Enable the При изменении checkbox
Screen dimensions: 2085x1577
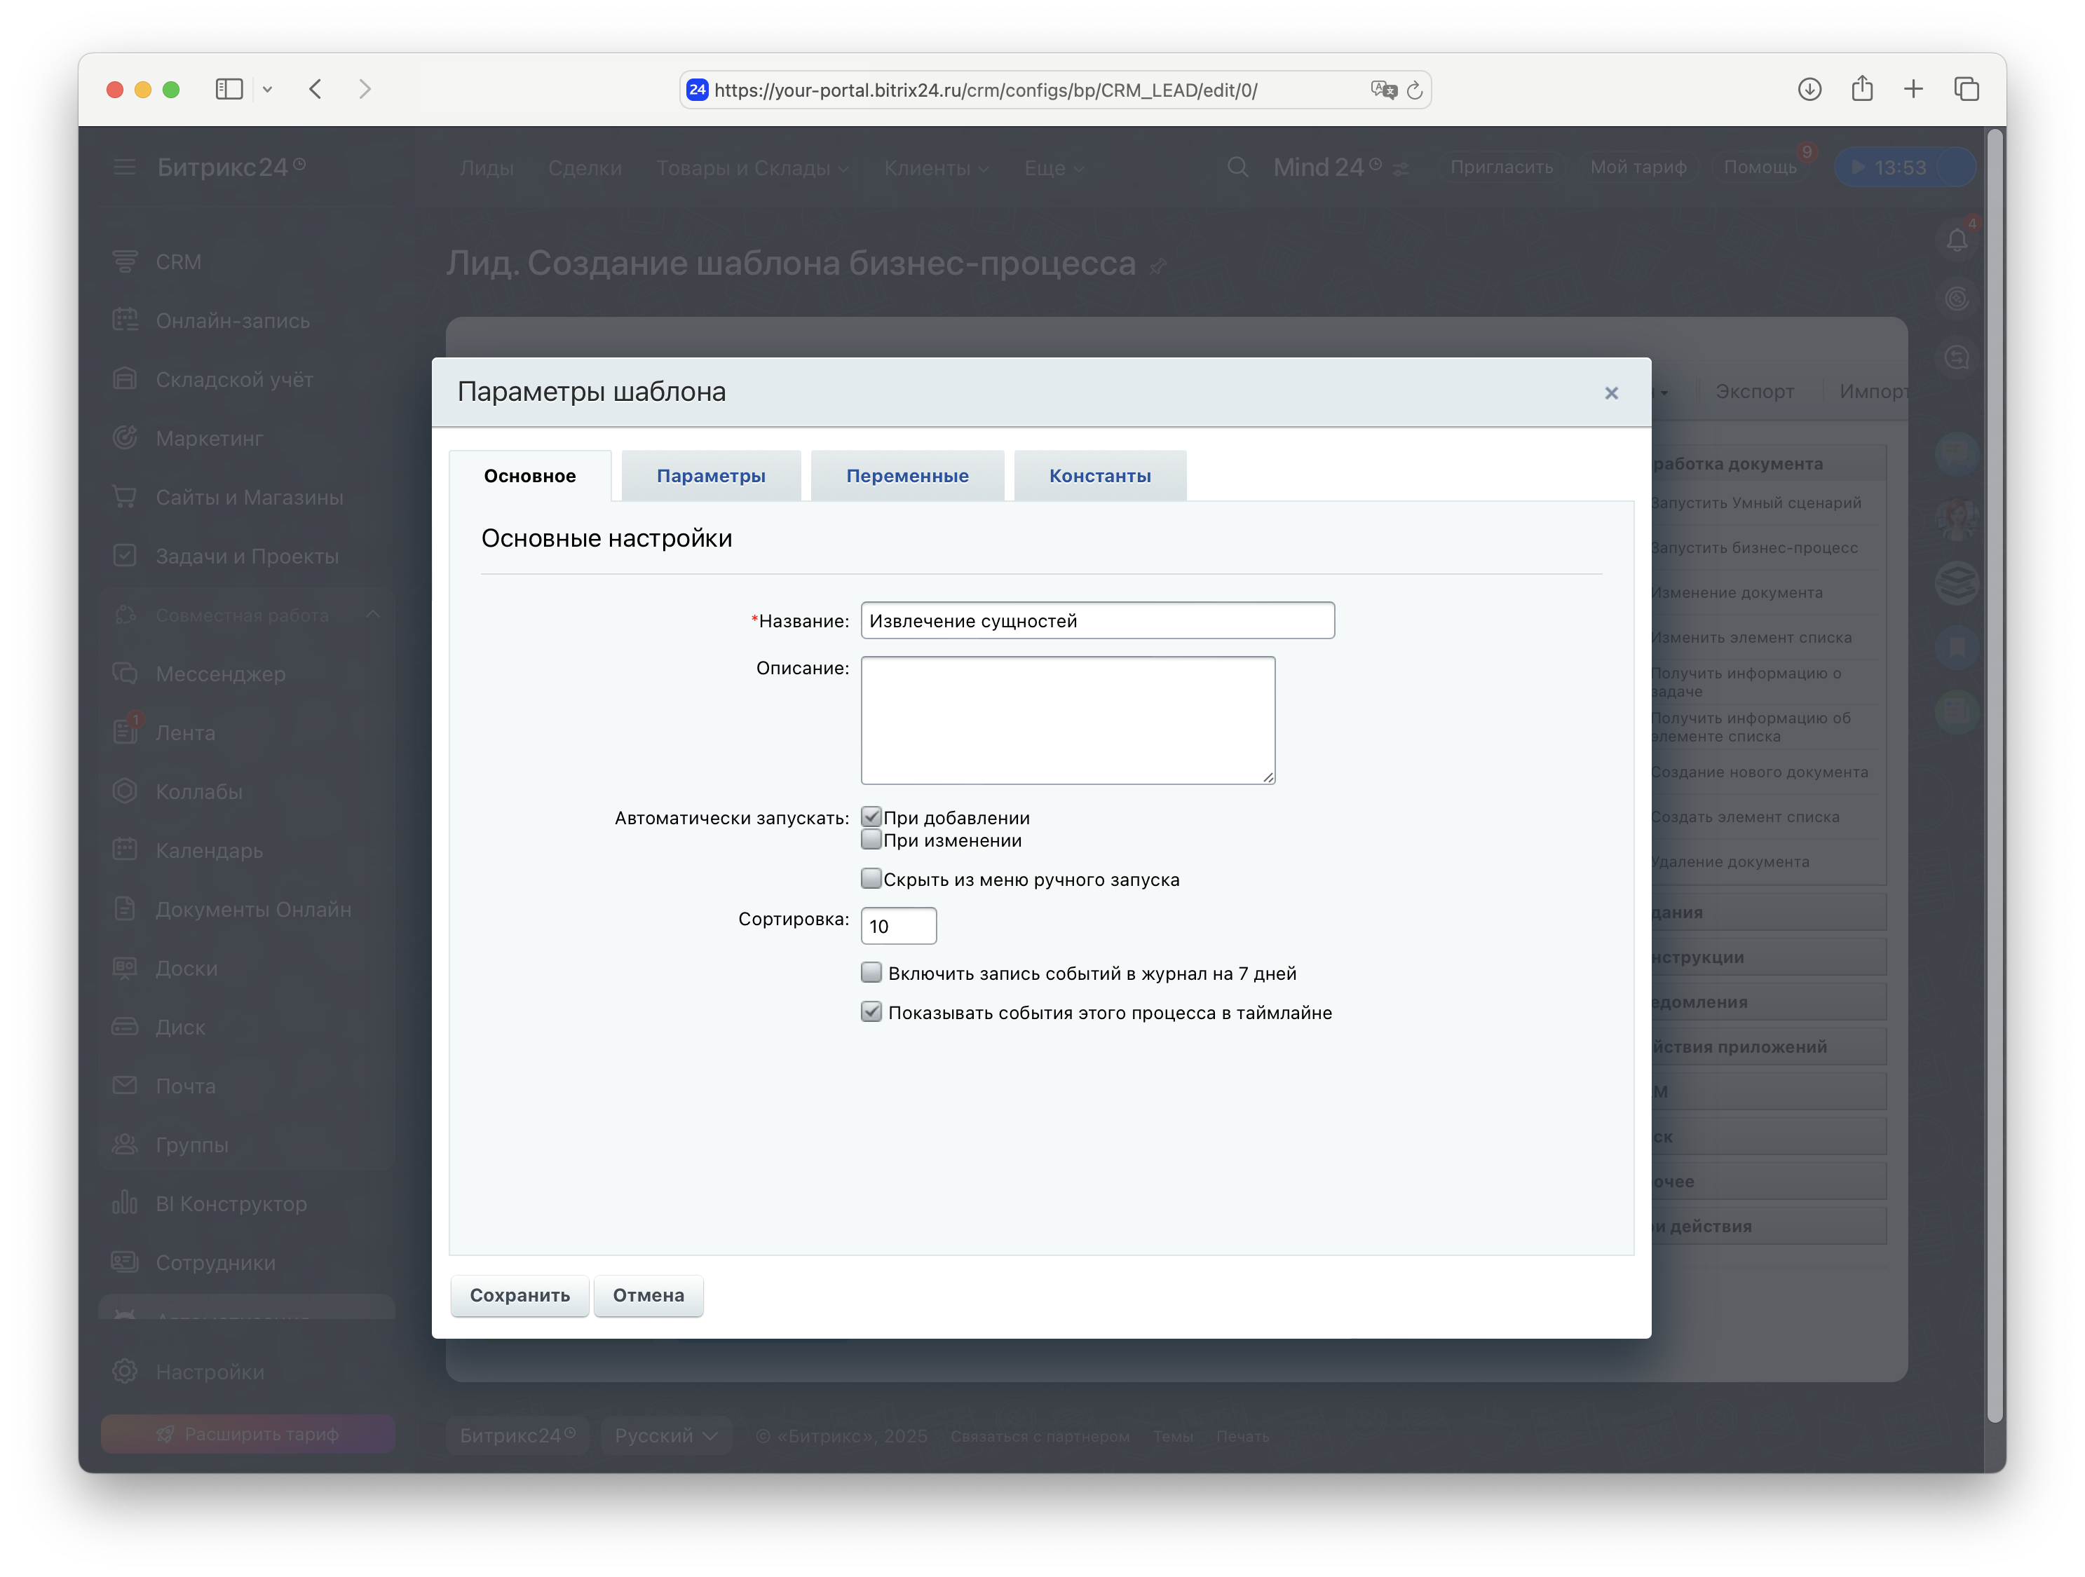point(871,840)
